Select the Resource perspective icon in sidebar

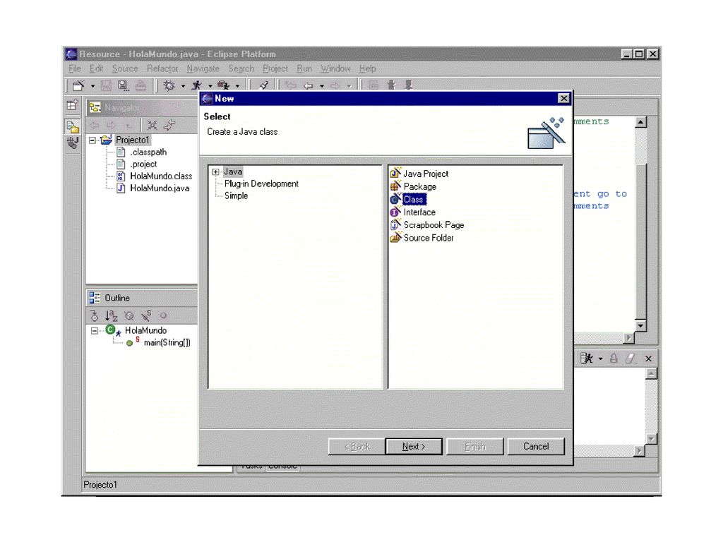[73, 126]
